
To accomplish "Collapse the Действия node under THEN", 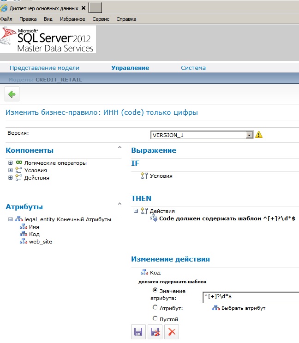I will coord(136,211).
